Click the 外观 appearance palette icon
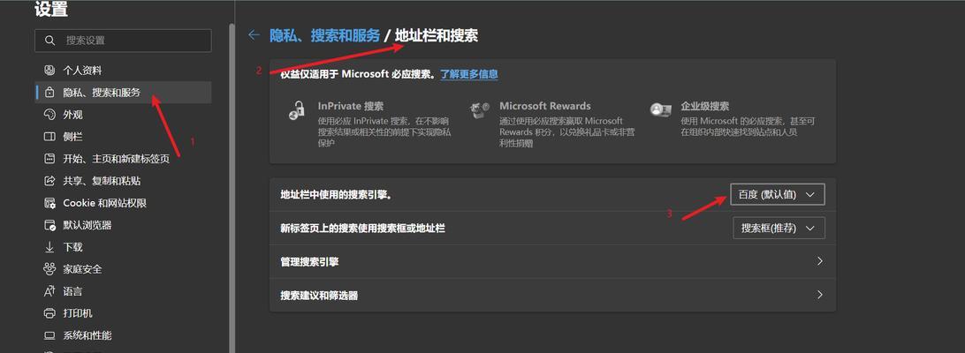The height and width of the screenshot is (353, 965). point(49,115)
